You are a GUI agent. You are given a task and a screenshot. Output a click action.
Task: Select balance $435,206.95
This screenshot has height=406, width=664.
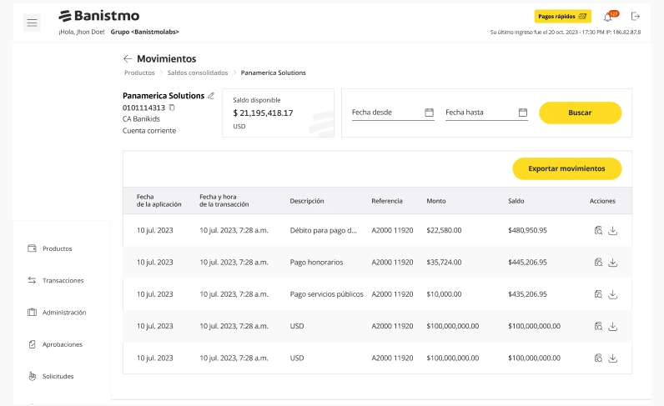(527, 293)
